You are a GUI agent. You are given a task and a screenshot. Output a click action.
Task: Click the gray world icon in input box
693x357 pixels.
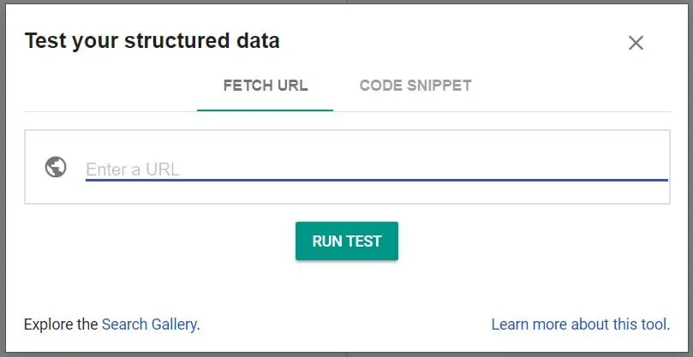56,168
